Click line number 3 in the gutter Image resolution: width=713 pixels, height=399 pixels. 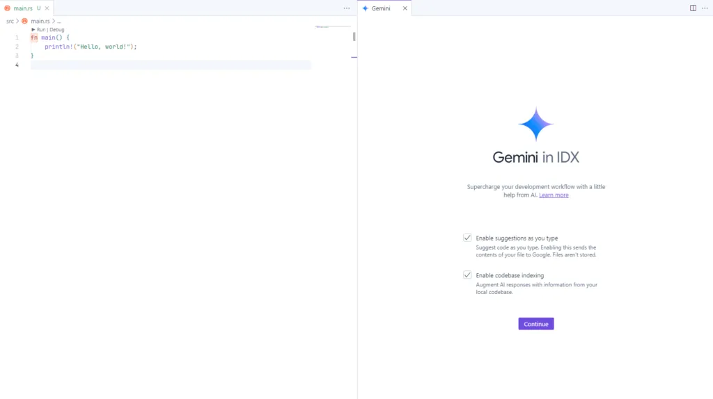click(x=17, y=56)
